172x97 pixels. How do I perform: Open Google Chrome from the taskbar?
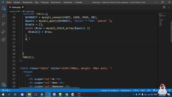[67, 95]
